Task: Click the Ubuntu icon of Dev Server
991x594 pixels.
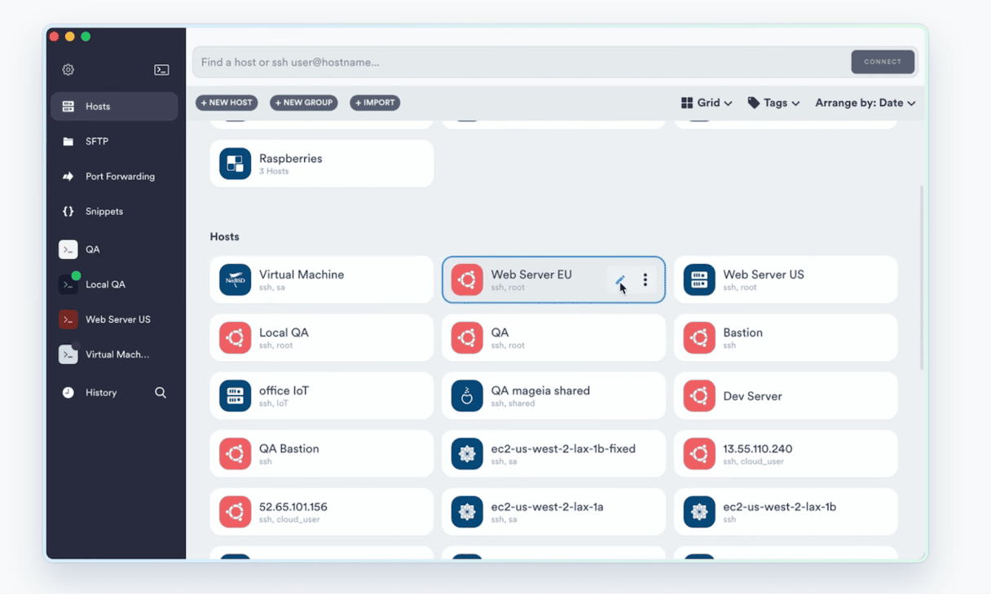Action: [x=699, y=396]
